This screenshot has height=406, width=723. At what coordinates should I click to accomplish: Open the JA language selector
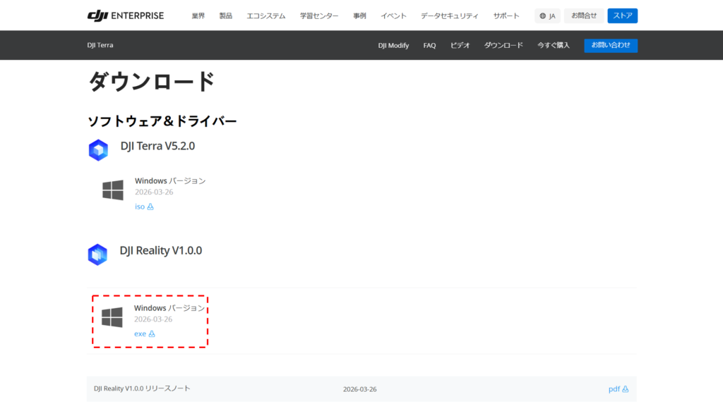(x=547, y=16)
